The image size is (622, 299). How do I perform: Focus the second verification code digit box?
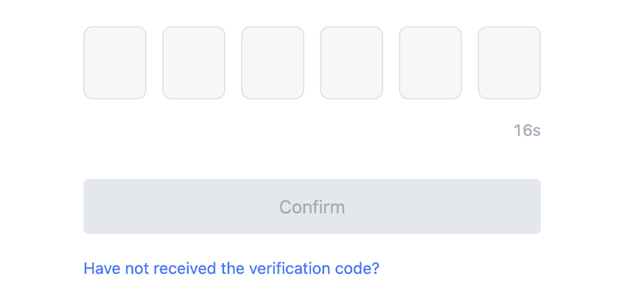(x=194, y=63)
